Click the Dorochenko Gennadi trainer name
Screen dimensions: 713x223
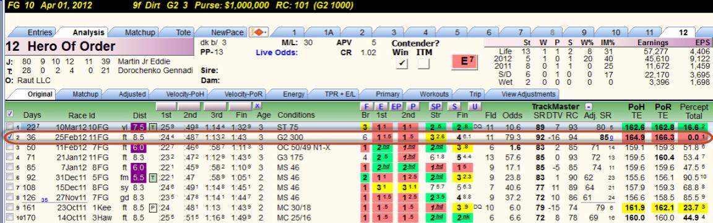(x=155, y=71)
